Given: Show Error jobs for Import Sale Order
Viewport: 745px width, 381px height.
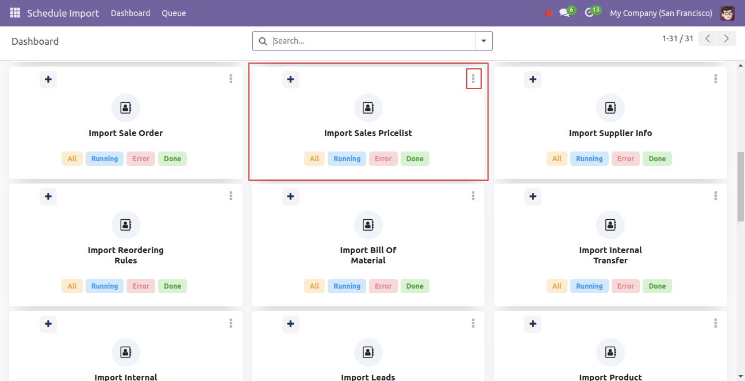Looking at the screenshot, I should [141, 159].
